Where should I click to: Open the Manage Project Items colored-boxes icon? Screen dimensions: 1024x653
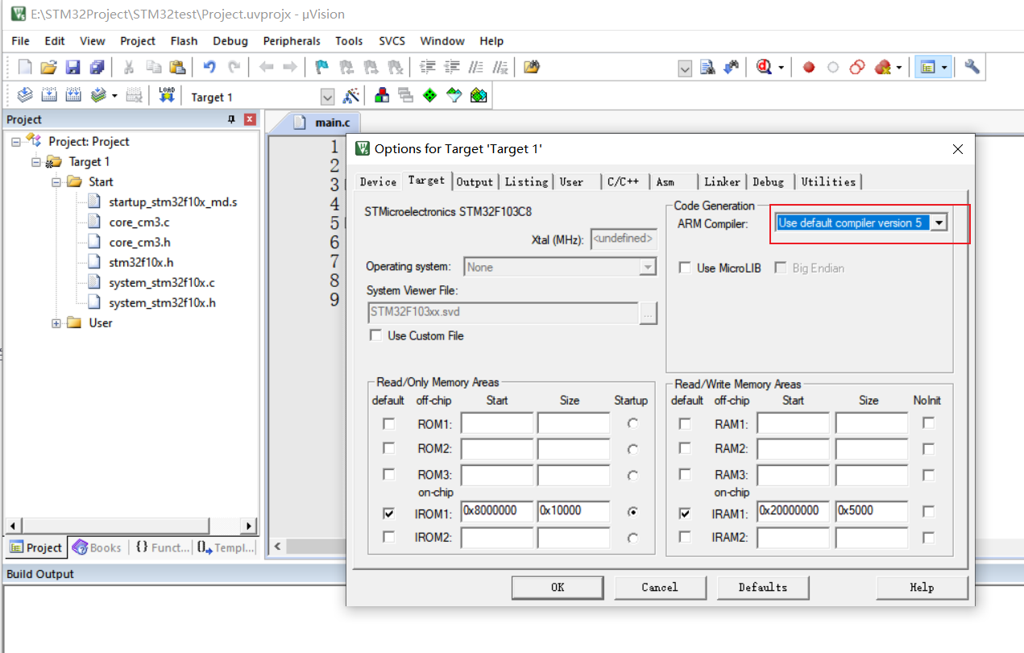[382, 96]
